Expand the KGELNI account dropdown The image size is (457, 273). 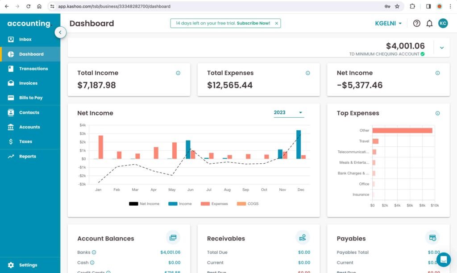pos(388,23)
